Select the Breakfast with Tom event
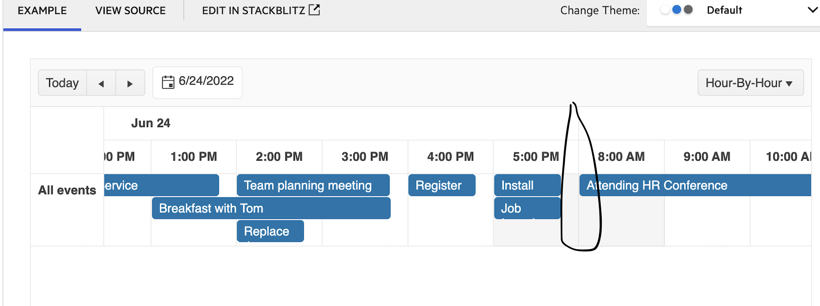820x306 pixels. (x=271, y=208)
